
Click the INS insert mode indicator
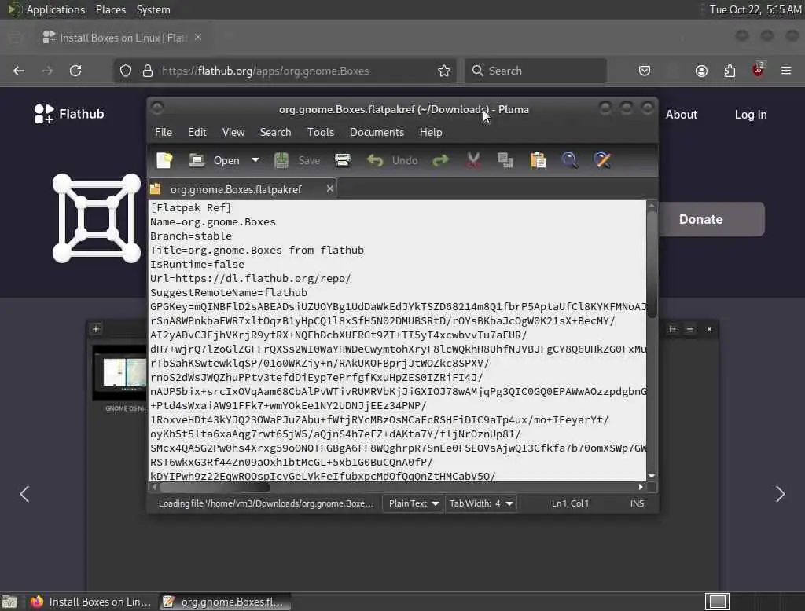tap(637, 503)
